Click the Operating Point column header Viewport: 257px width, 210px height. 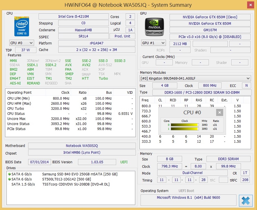click(26, 93)
